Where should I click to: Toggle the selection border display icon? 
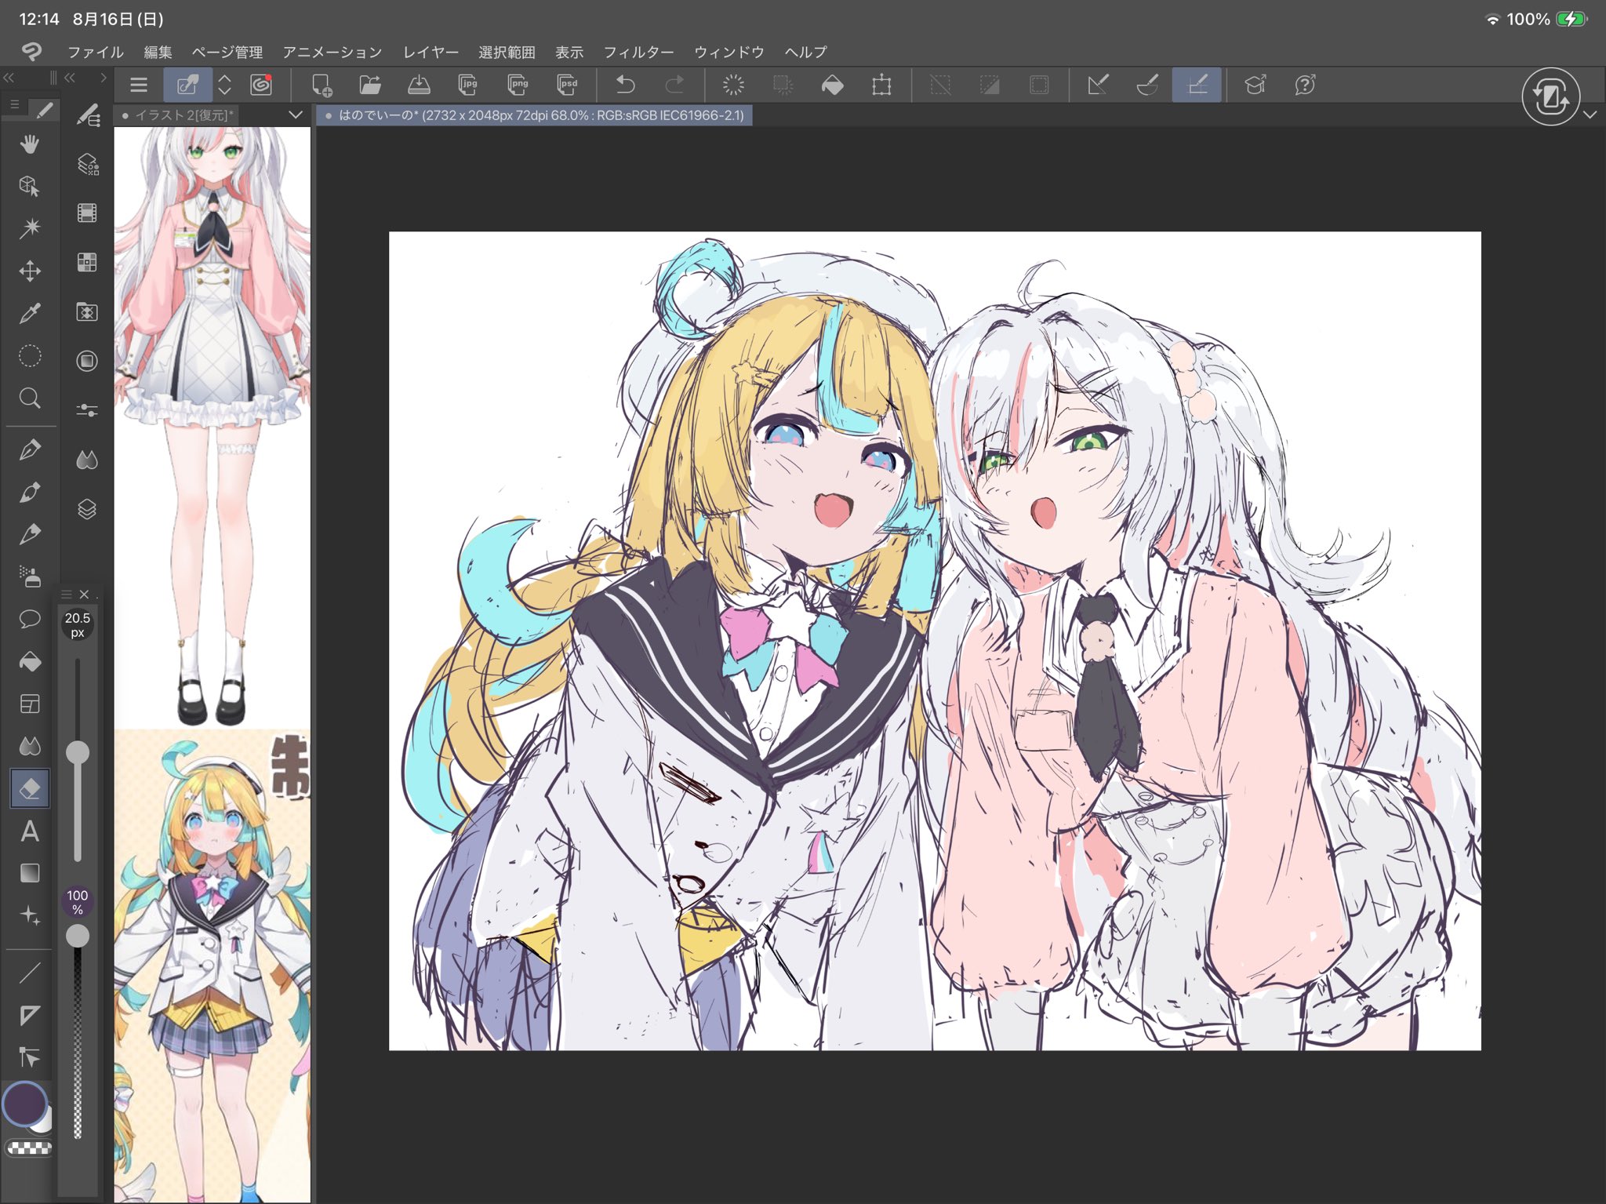coord(1039,85)
